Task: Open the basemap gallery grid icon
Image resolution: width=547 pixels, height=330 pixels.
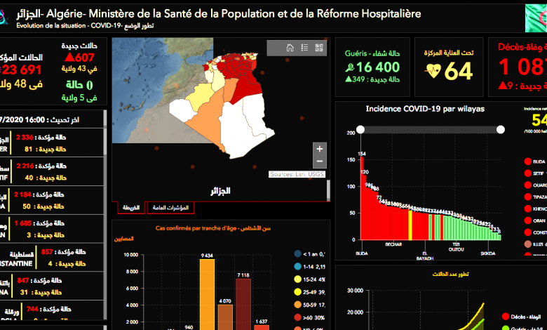Action: (x=319, y=48)
